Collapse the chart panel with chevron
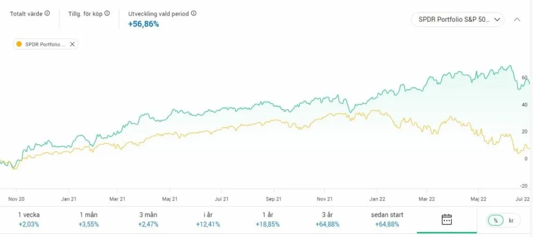The width and height of the screenshot is (533, 237). pyautogui.click(x=517, y=20)
